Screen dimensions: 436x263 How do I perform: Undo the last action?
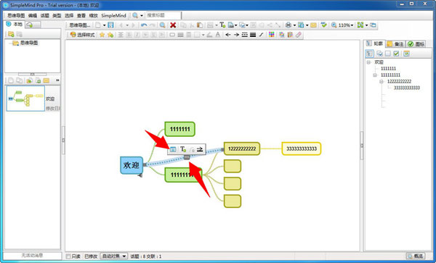coord(144,25)
